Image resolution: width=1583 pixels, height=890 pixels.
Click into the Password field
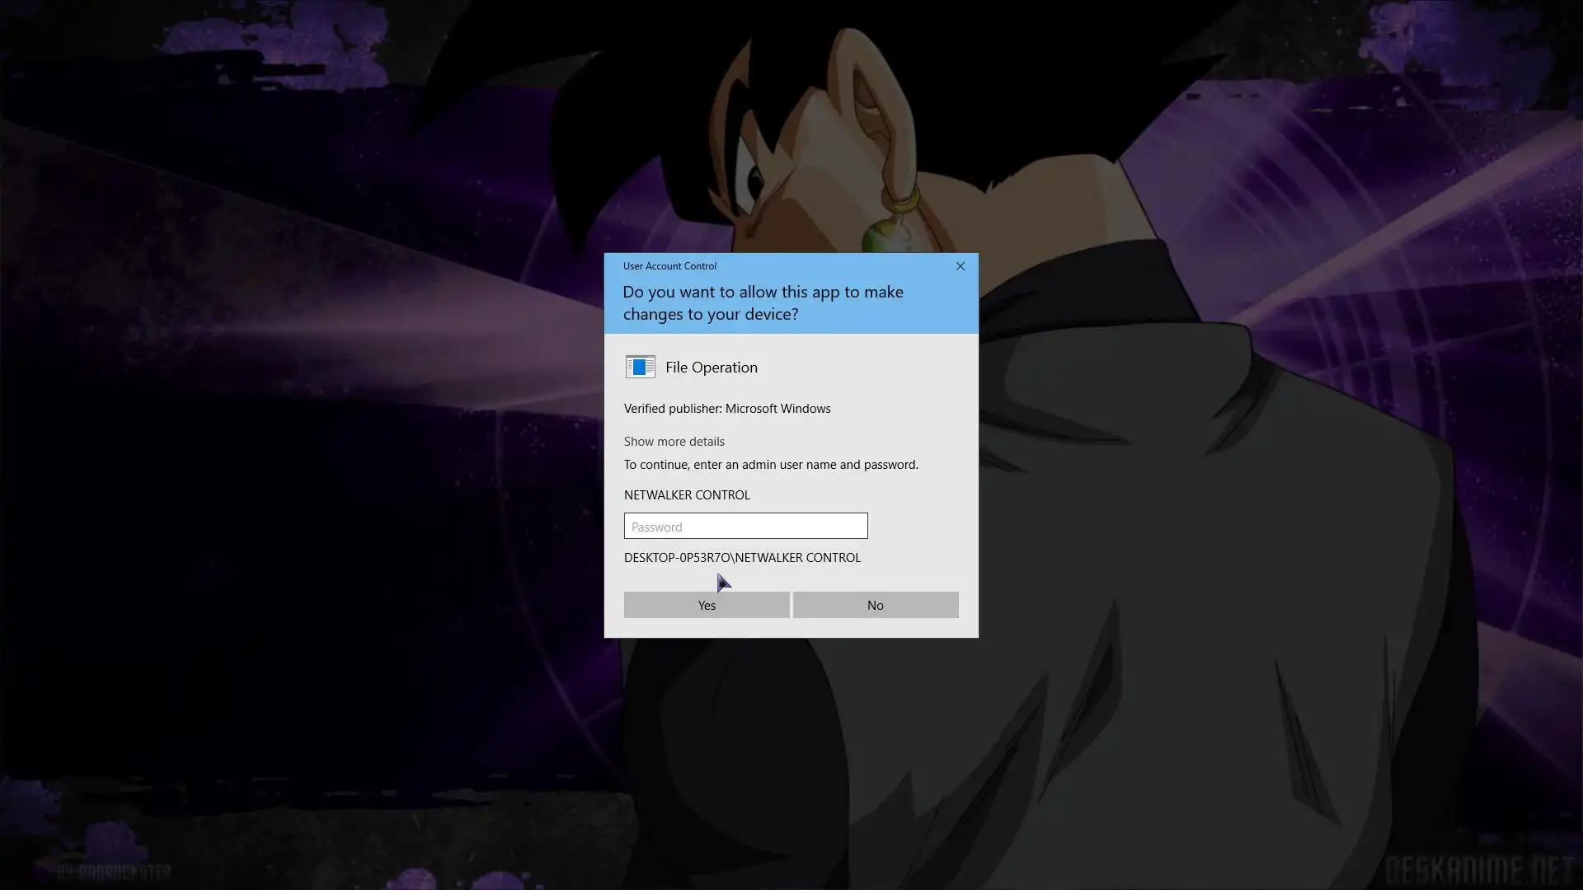pos(745,527)
